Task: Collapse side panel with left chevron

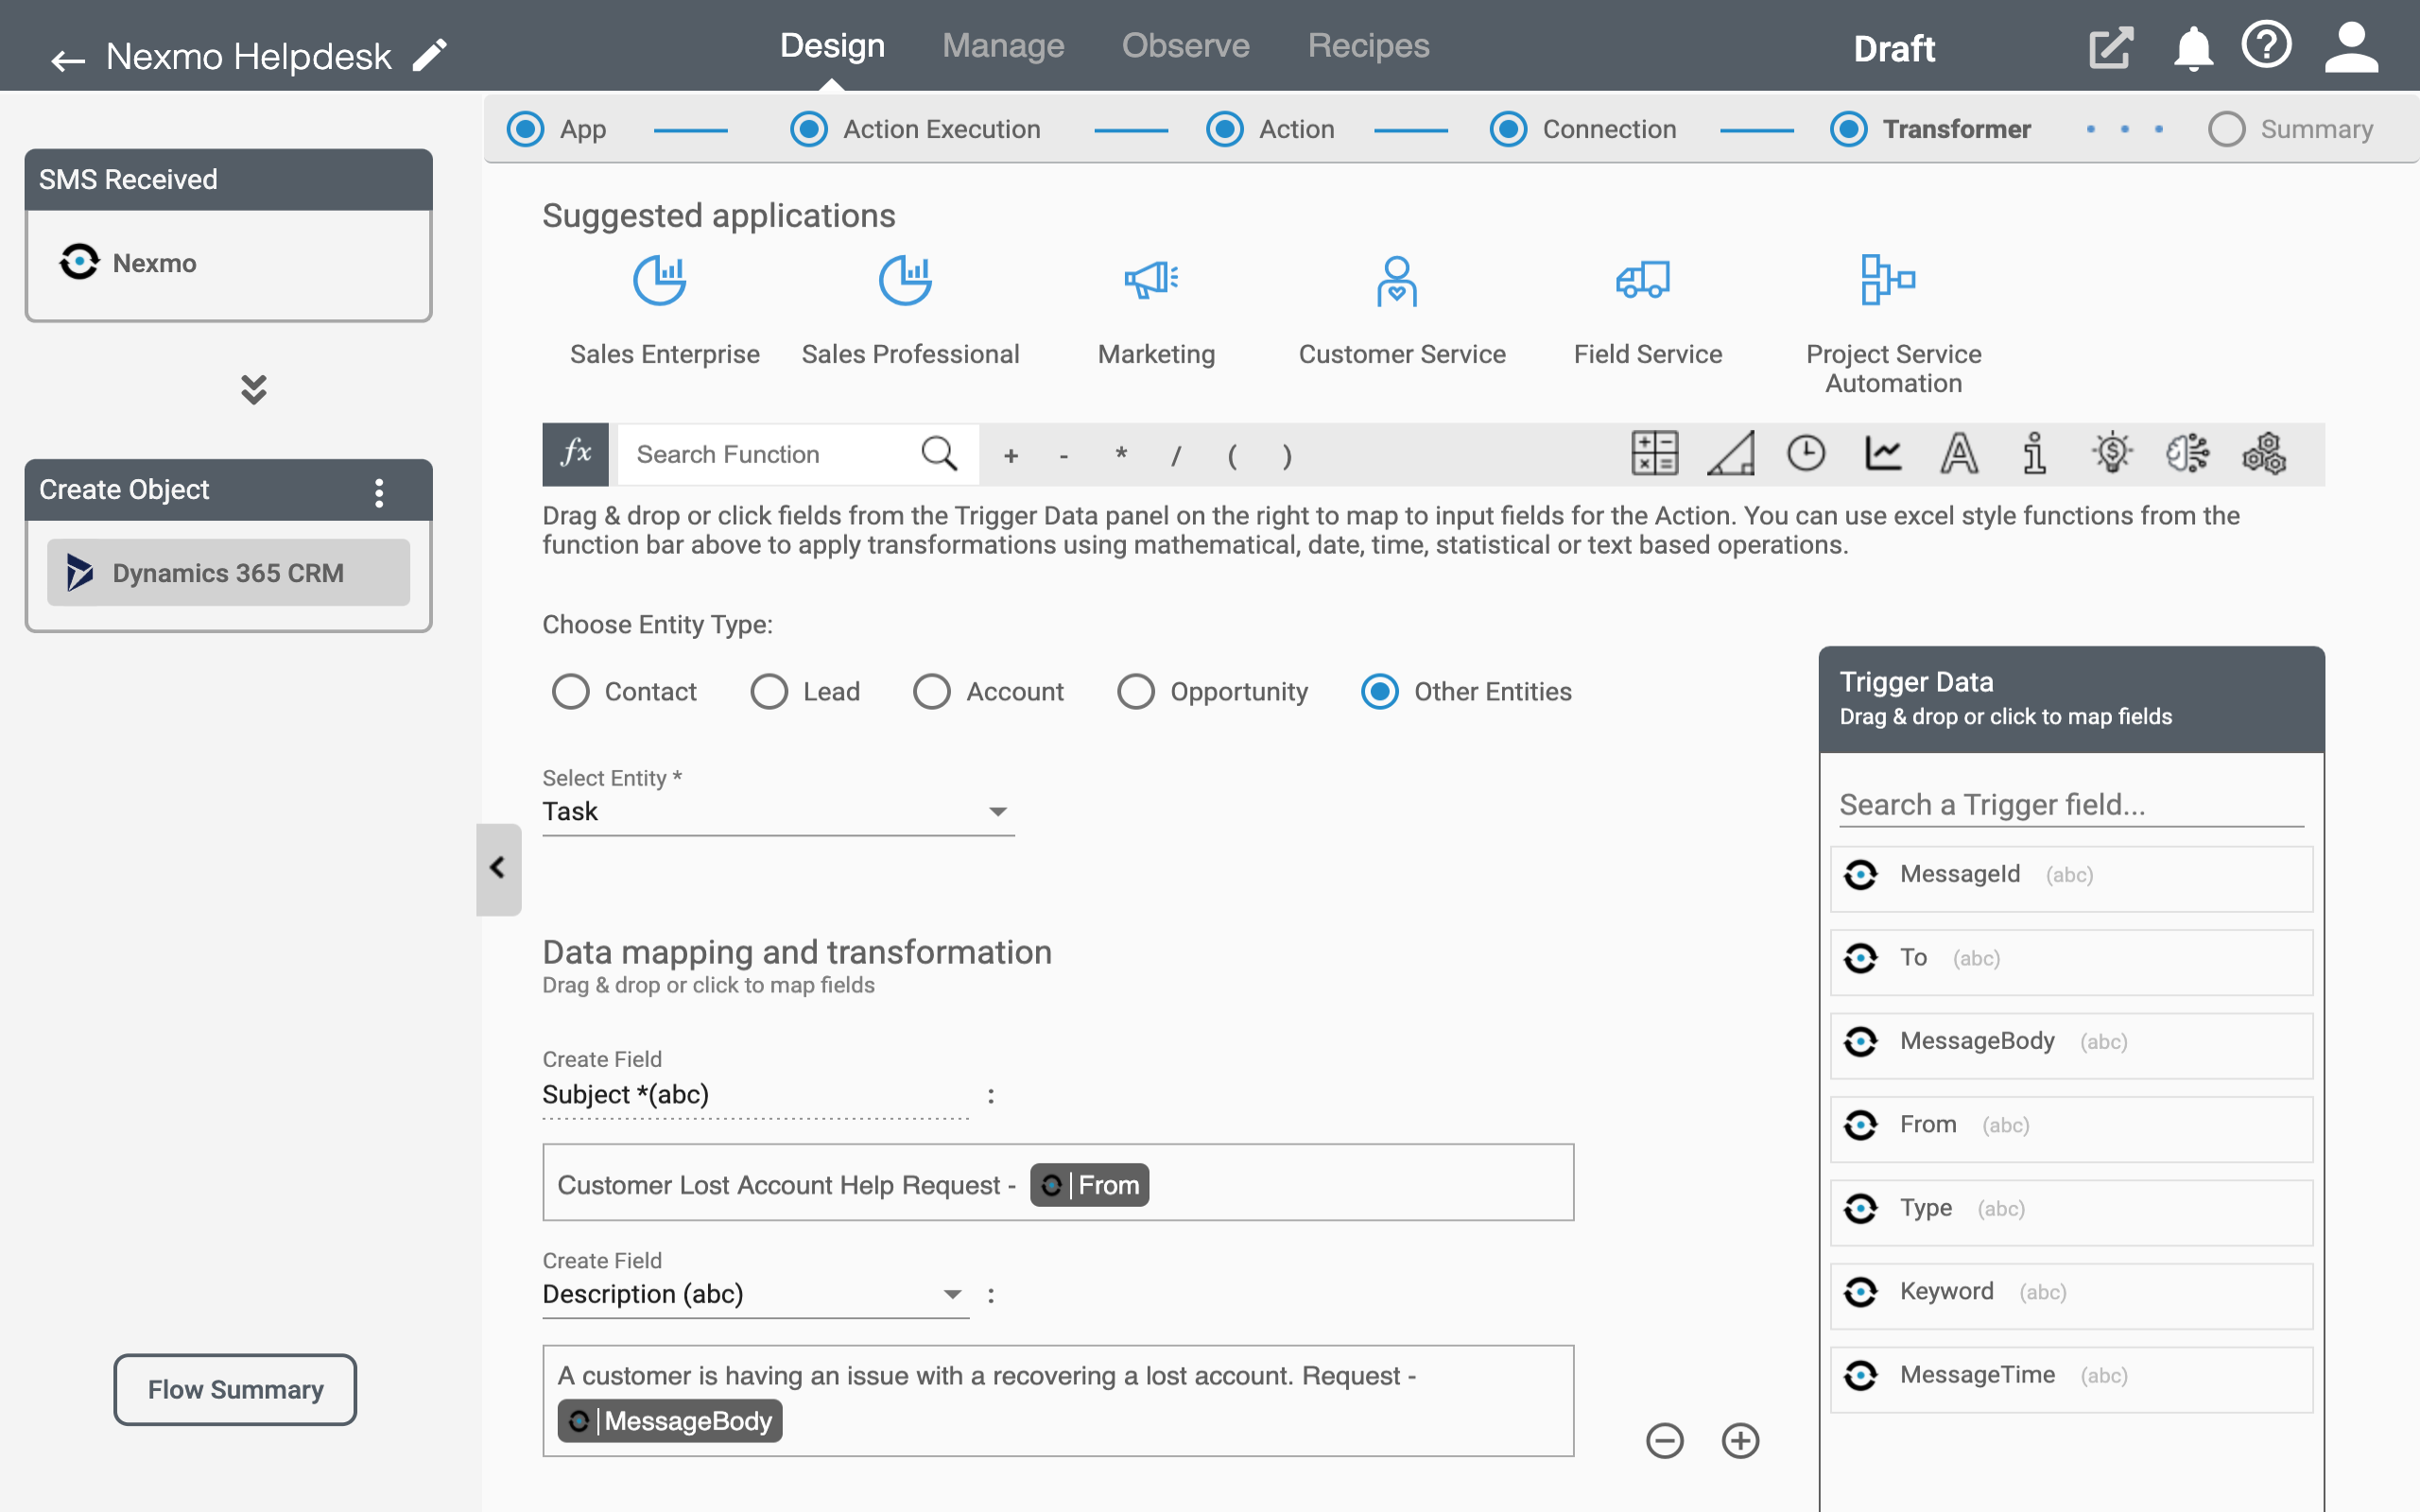Action: tap(498, 868)
